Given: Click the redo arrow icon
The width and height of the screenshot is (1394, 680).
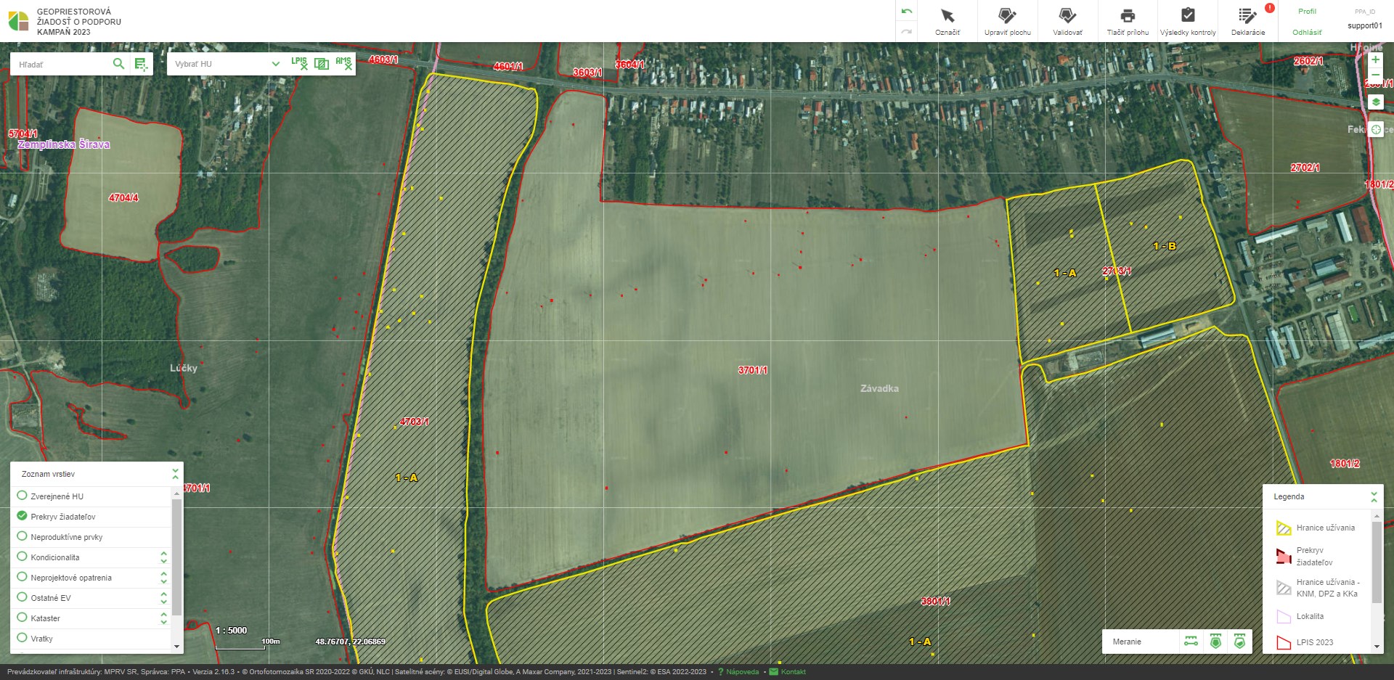Looking at the screenshot, I should point(906,31).
